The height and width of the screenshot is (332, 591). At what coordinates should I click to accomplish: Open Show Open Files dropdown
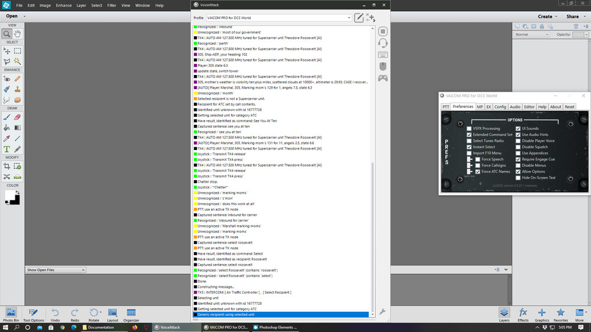coord(56,270)
